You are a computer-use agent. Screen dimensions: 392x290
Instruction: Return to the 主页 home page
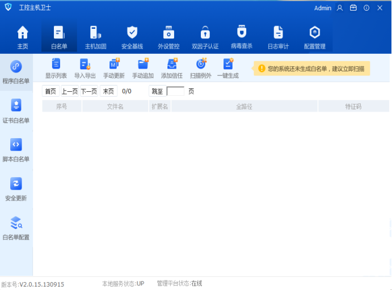click(22, 37)
